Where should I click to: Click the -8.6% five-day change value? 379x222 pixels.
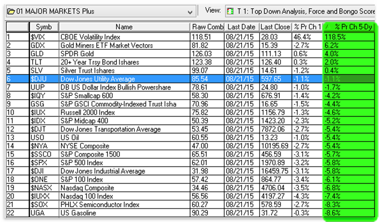point(349,213)
